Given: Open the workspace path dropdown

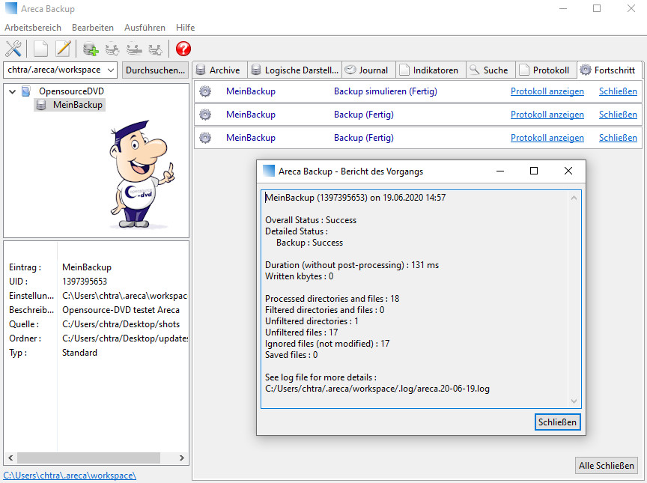Looking at the screenshot, I should 111,70.
